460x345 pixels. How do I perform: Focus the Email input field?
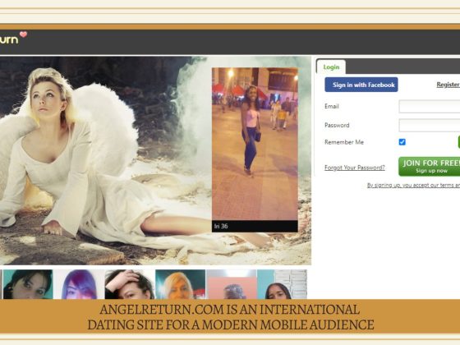point(430,106)
